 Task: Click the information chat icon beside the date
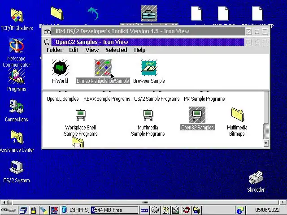240,210
